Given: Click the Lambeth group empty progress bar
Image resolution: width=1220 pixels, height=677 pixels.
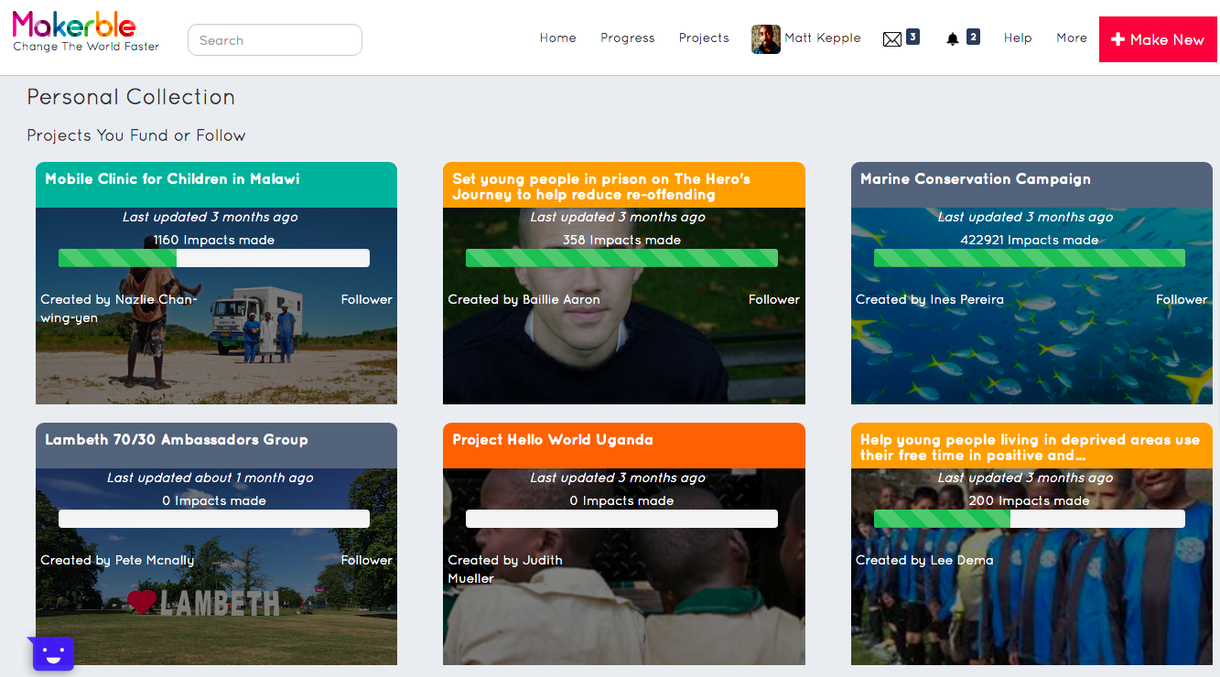Looking at the screenshot, I should click(x=214, y=519).
